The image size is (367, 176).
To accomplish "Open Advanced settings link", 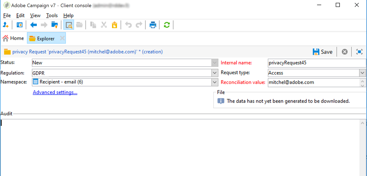I will point(55,92).
